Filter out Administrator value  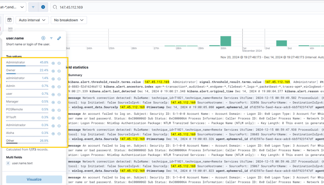[x=59, y=63]
